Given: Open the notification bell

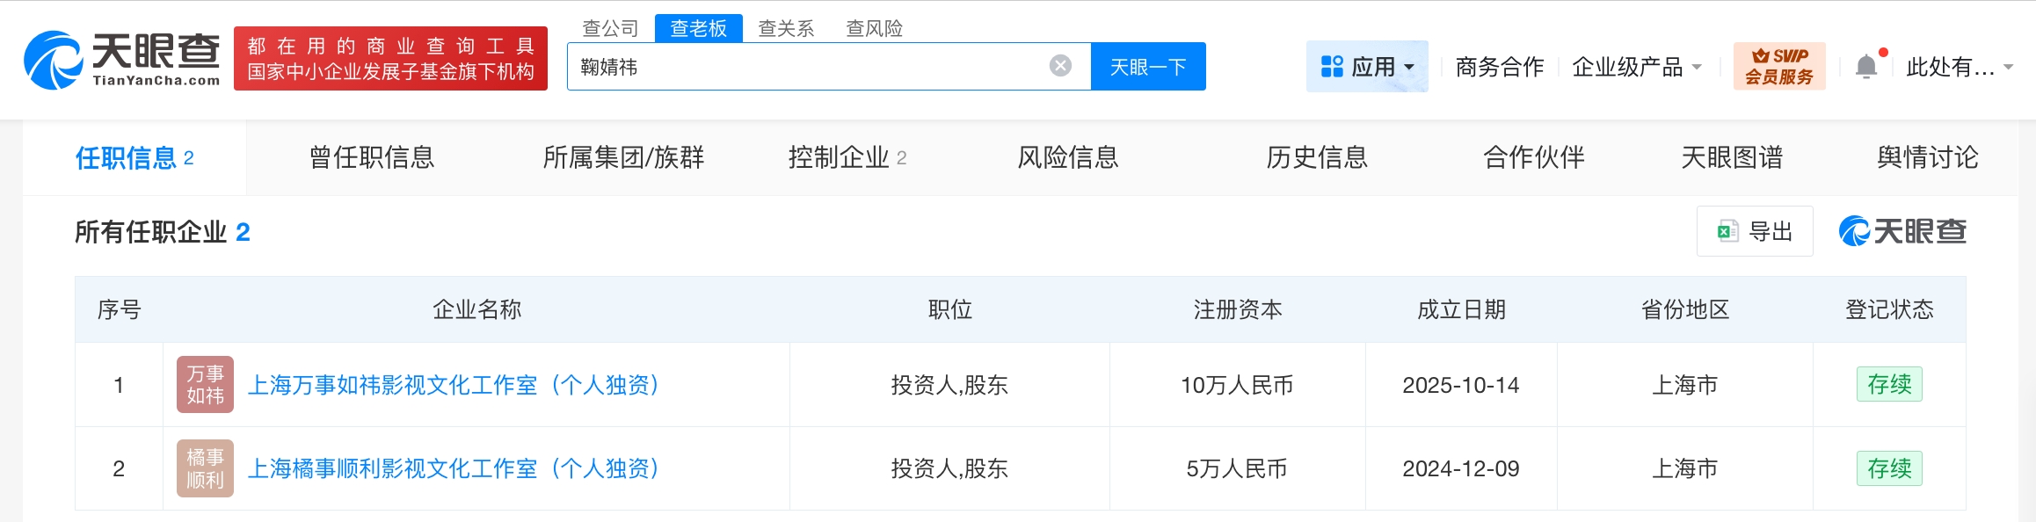Looking at the screenshot, I should (x=1865, y=67).
